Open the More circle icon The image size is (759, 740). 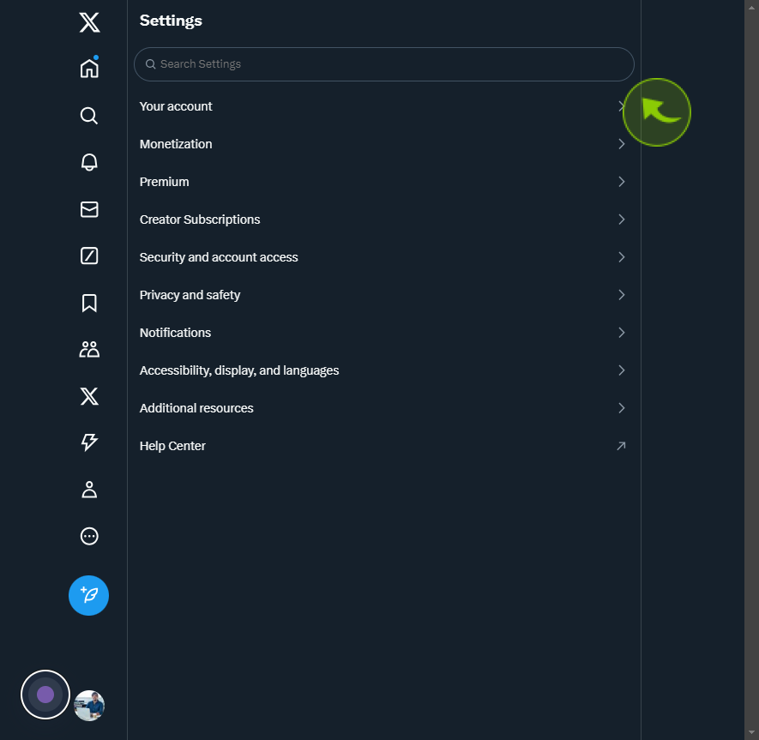(89, 536)
